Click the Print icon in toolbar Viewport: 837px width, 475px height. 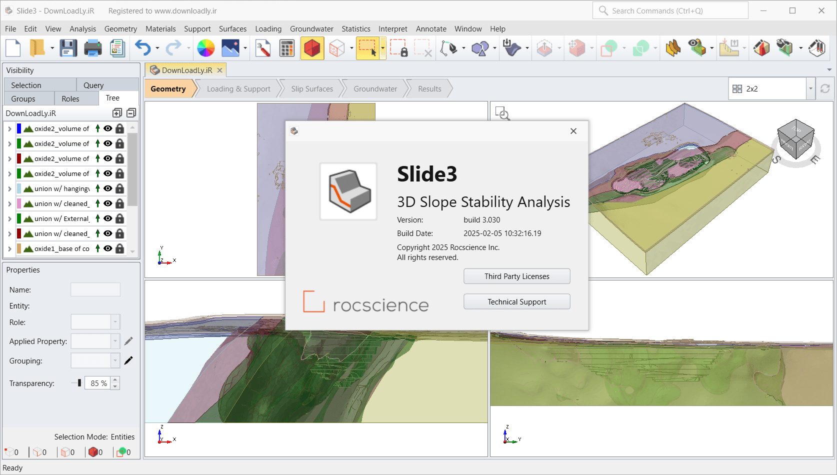(93, 48)
